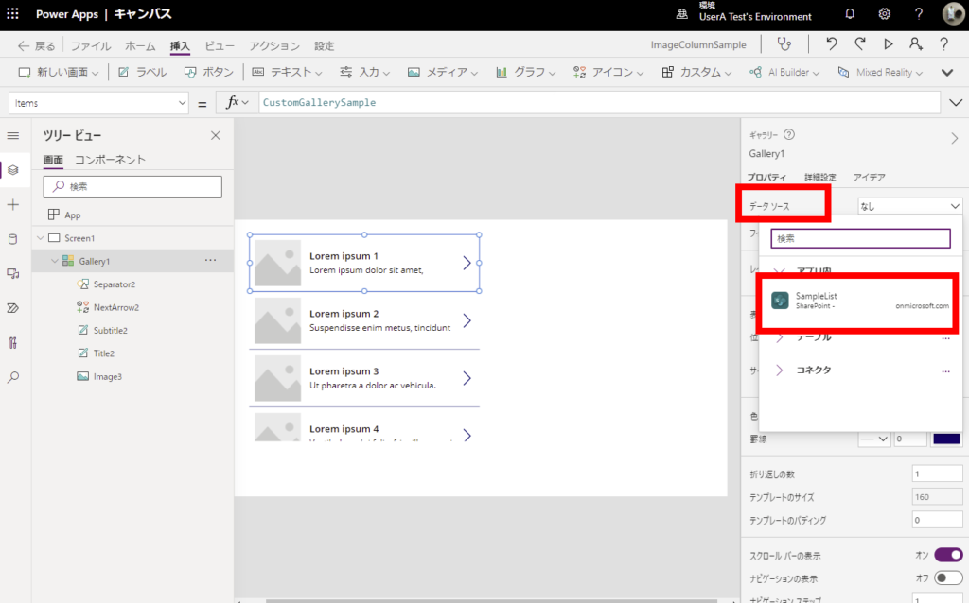The height and width of the screenshot is (603, 969).
Task: Open Connectors more options ellipsis
Action: [945, 370]
